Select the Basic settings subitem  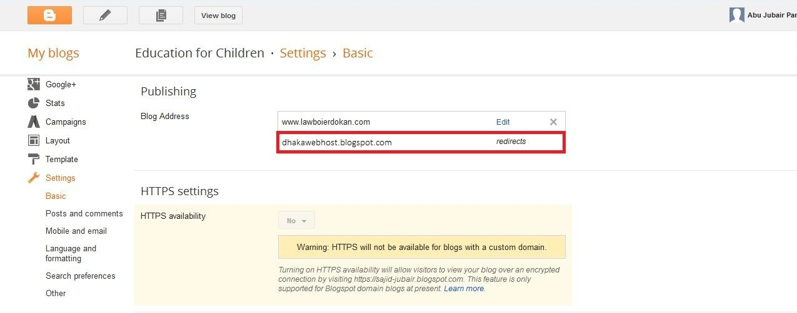[x=56, y=196]
